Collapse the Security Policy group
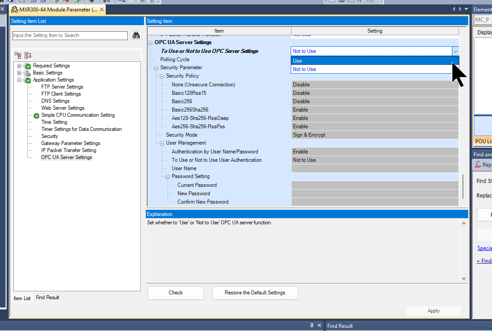 pos(162,76)
